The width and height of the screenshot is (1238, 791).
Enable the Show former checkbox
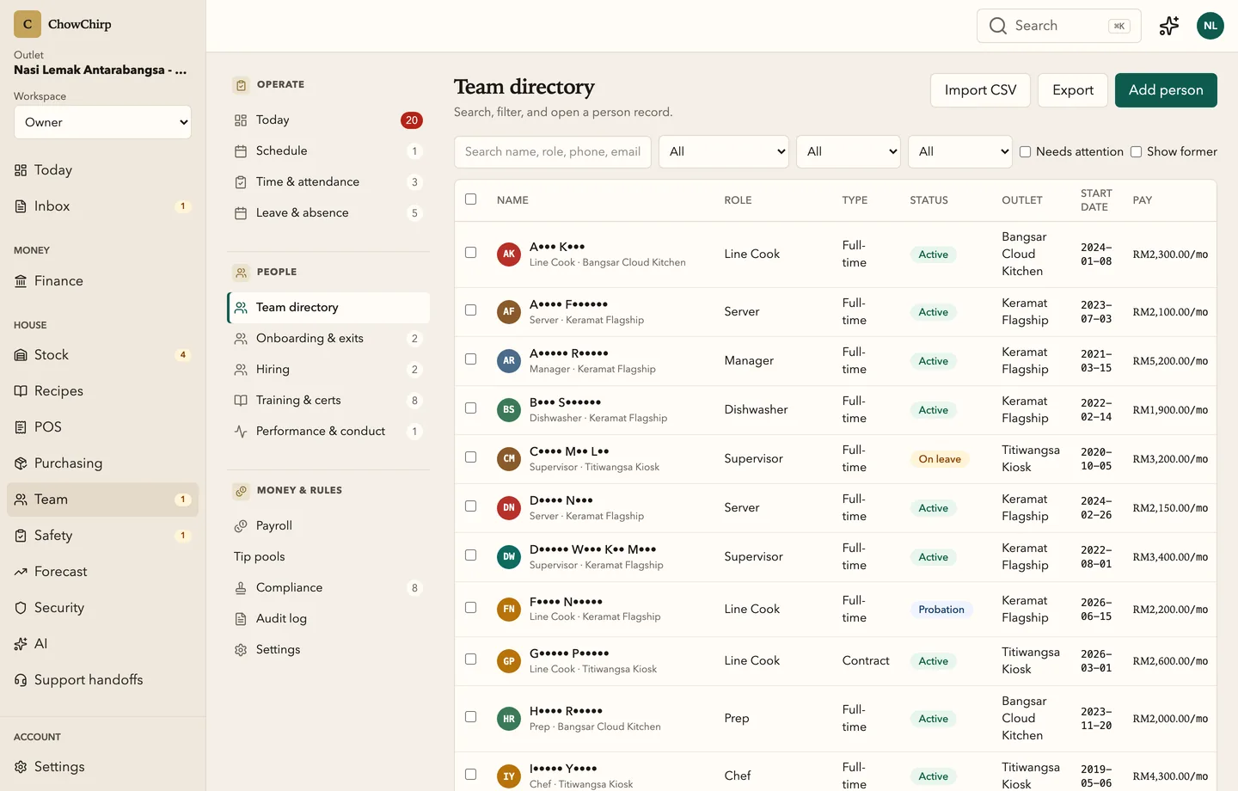(1136, 152)
